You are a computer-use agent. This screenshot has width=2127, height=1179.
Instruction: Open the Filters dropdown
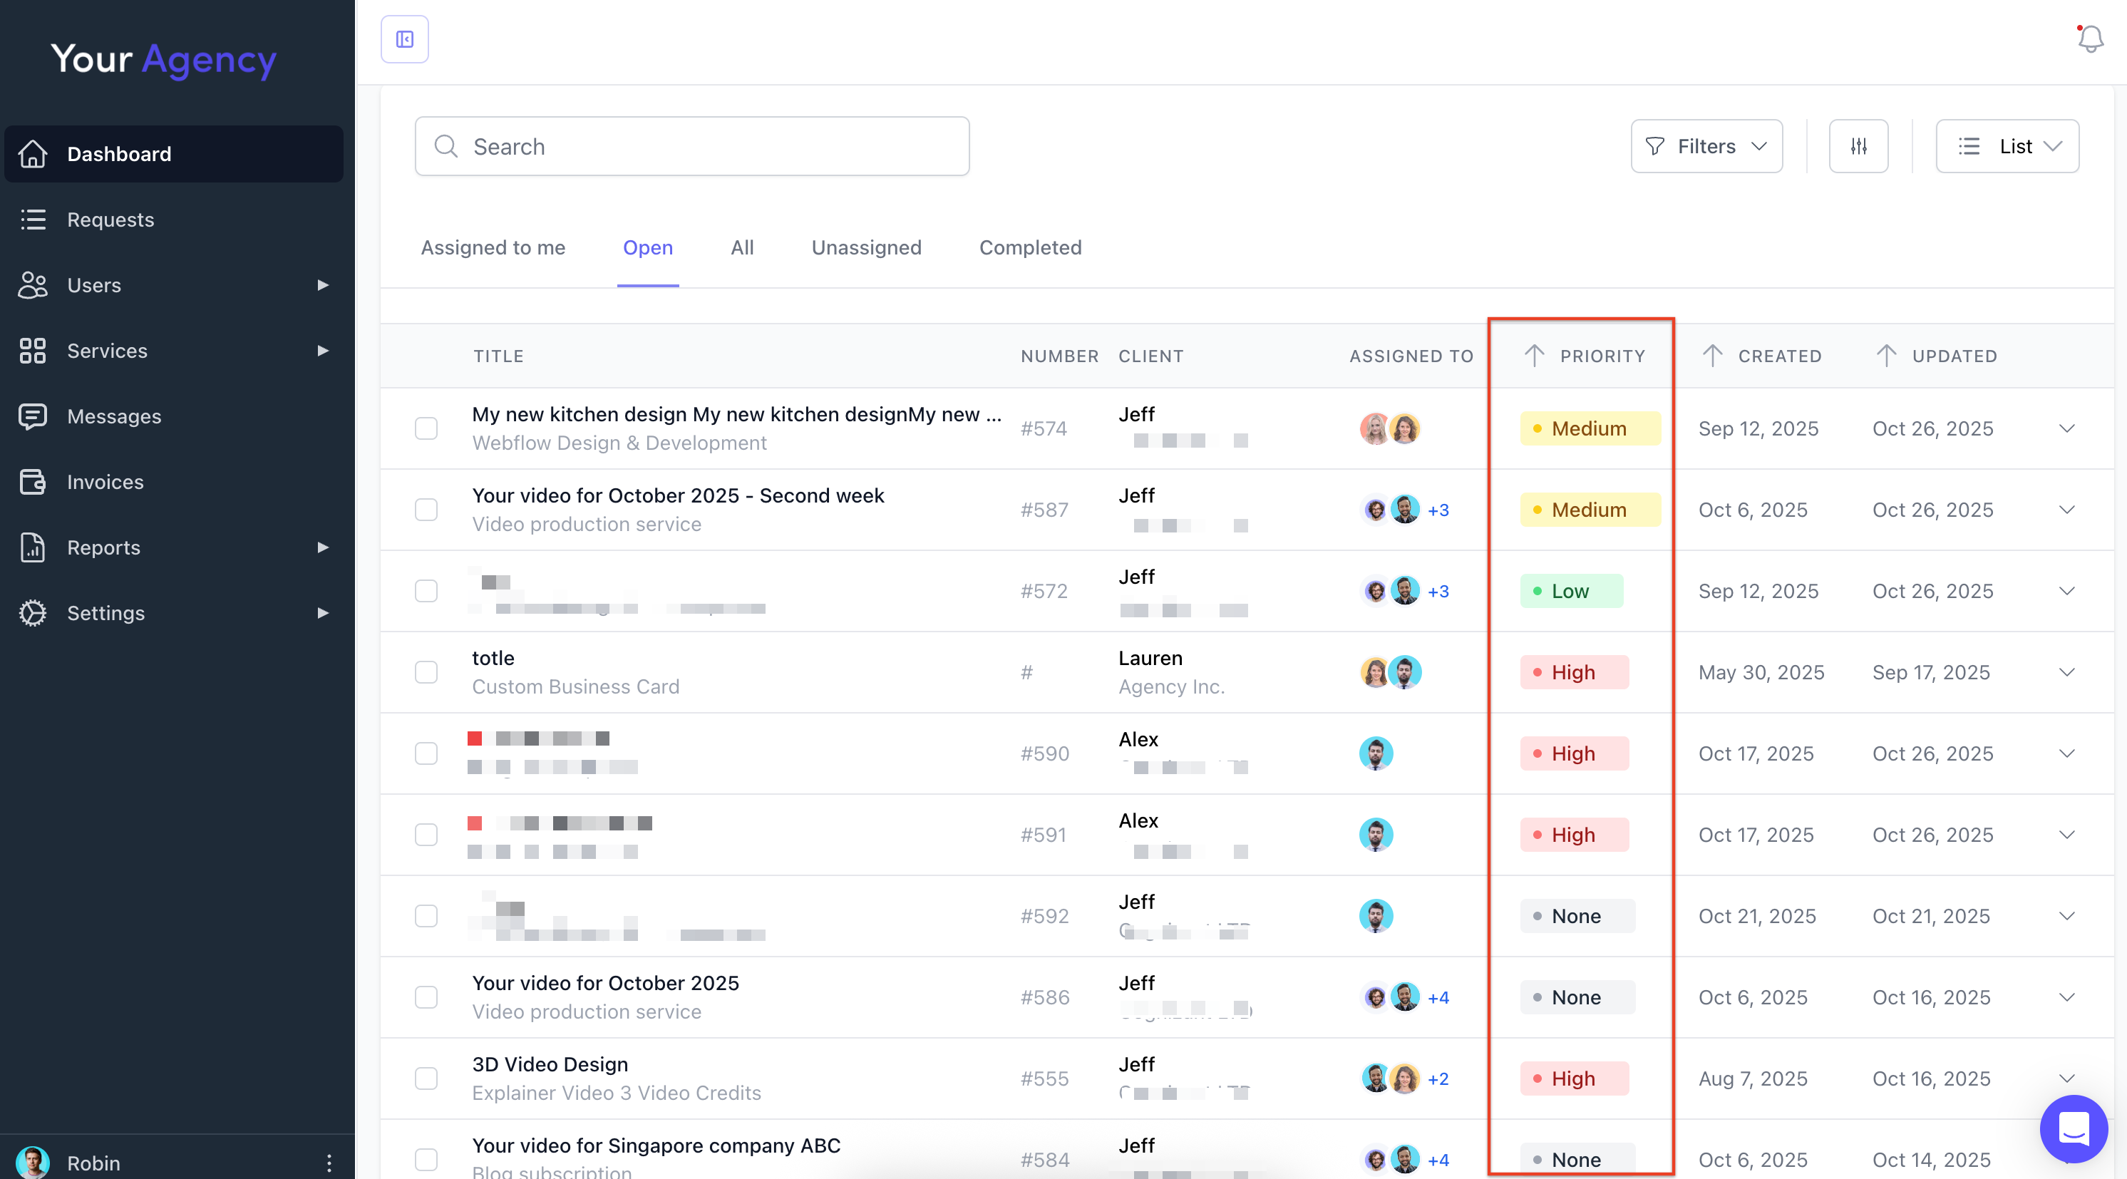pyautogui.click(x=1706, y=146)
